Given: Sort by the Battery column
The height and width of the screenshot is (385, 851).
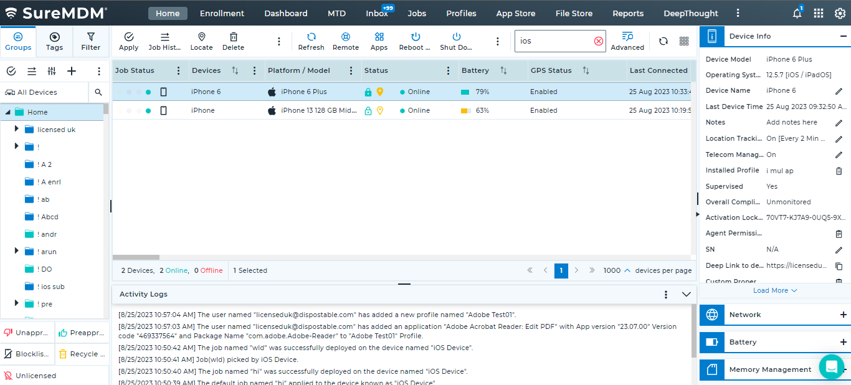Looking at the screenshot, I should 503,70.
